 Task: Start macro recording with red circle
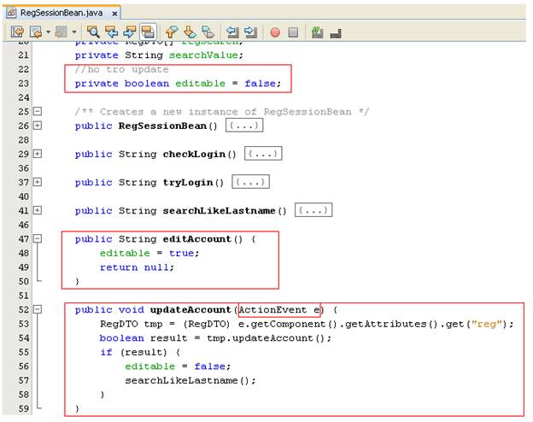pyautogui.click(x=275, y=32)
